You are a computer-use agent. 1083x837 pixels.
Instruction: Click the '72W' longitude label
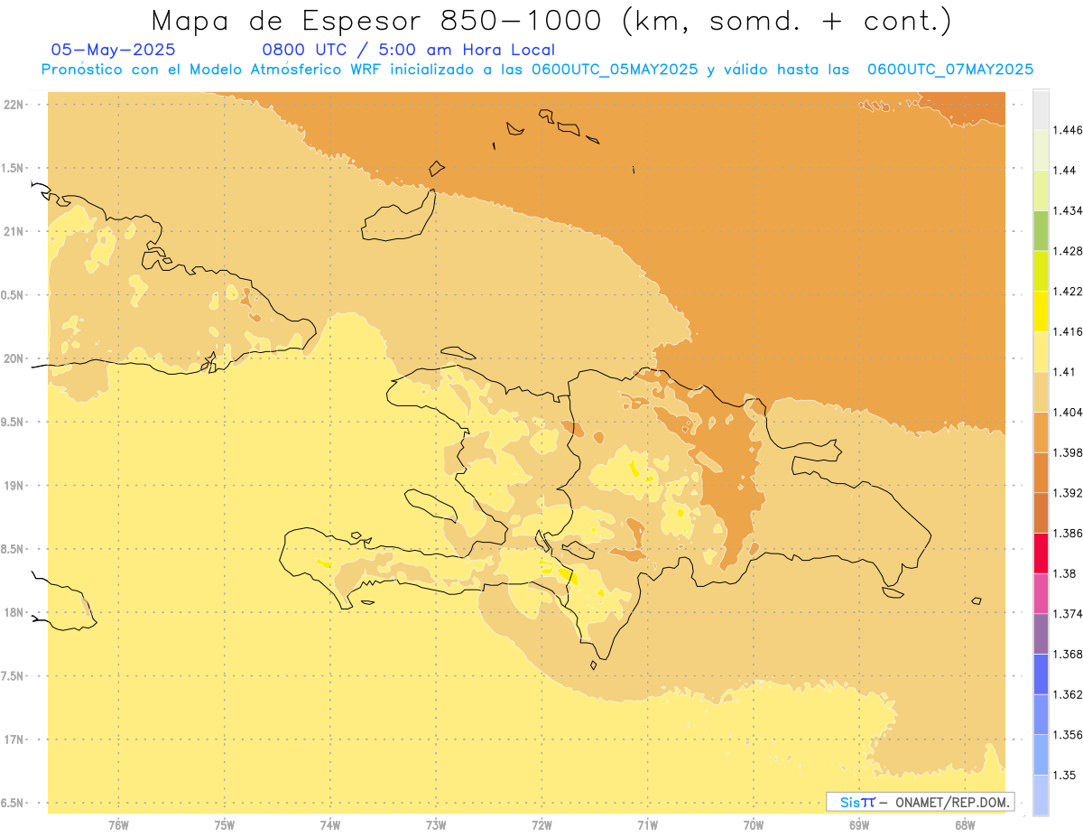click(x=541, y=825)
